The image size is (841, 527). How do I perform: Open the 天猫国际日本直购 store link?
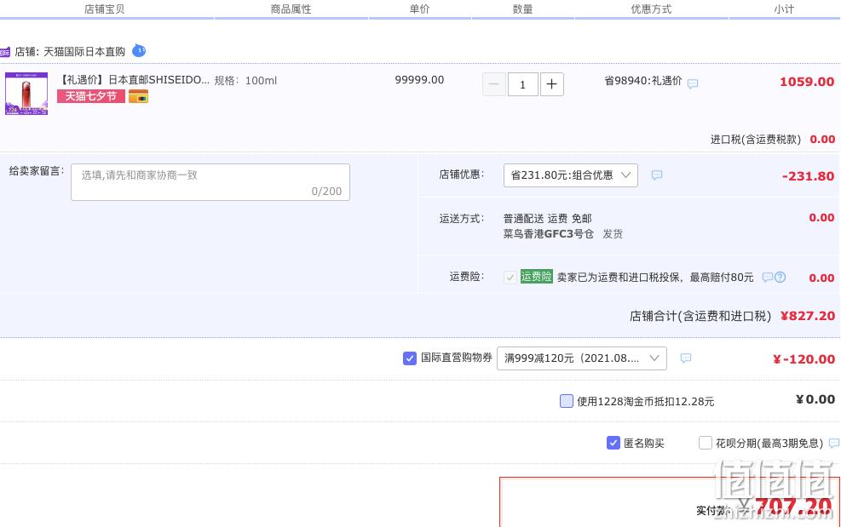point(84,52)
